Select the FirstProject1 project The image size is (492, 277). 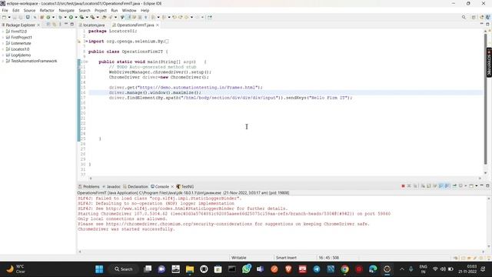(x=22, y=38)
